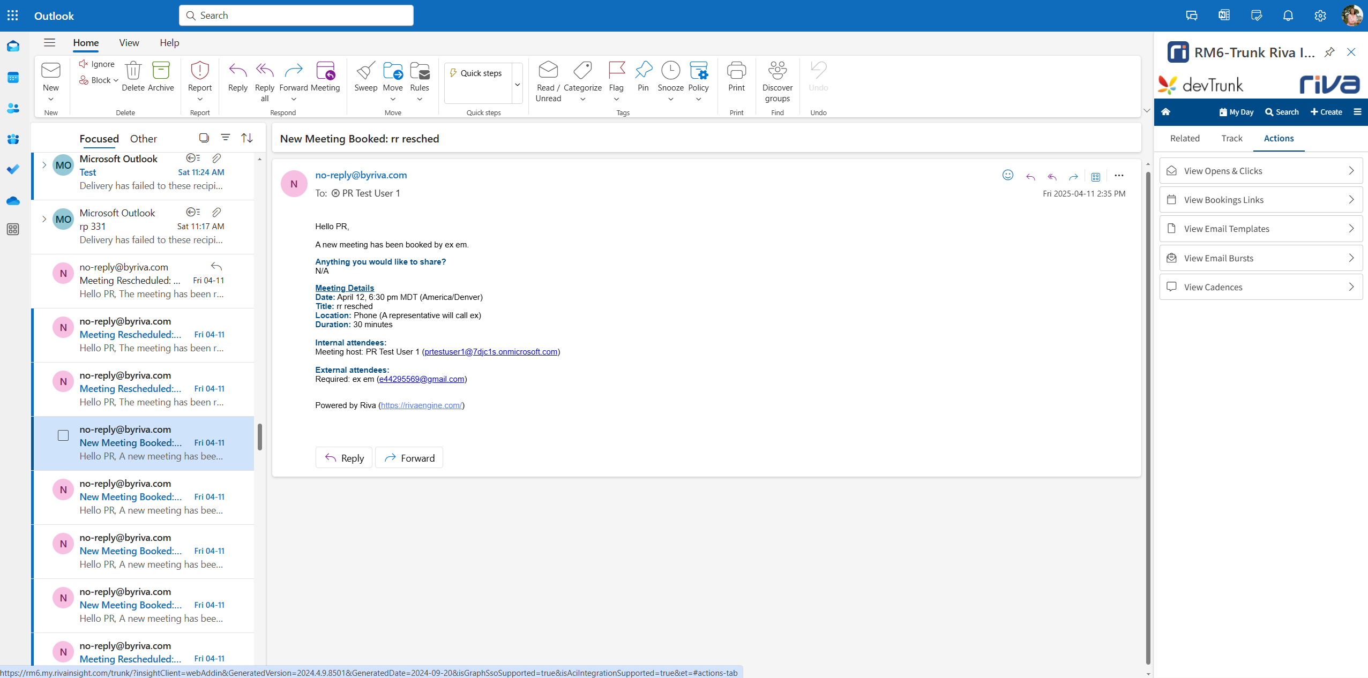Open the View ribbon tab
Viewport: 1368px width, 678px height.
pyautogui.click(x=129, y=43)
